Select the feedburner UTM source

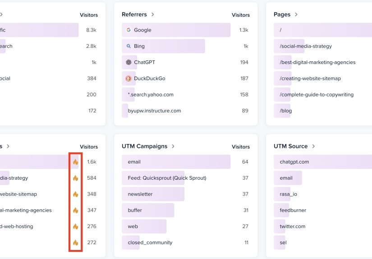click(323, 210)
